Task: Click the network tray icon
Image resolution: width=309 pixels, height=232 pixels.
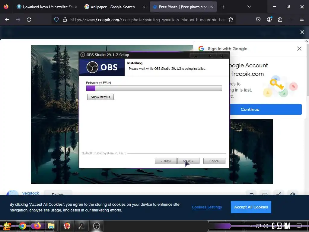Action: pyautogui.click(x=258, y=226)
